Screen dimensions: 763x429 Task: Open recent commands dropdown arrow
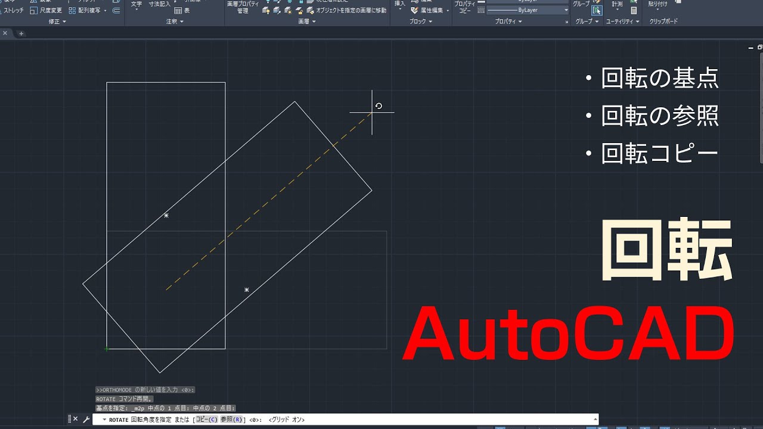click(x=105, y=419)
